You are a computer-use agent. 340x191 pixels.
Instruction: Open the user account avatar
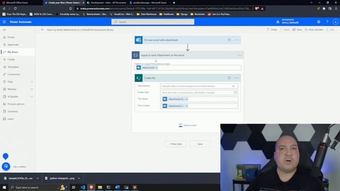coord(335,22)
